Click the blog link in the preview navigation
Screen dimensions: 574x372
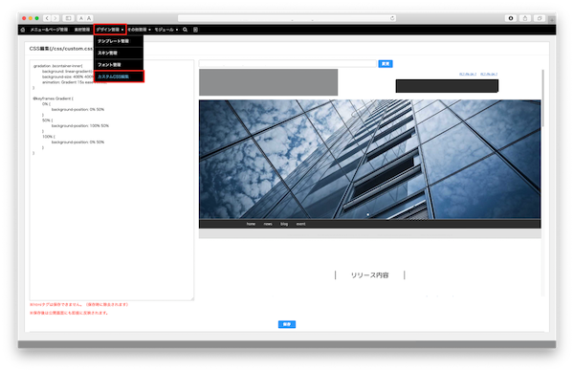tap(284, 224)
